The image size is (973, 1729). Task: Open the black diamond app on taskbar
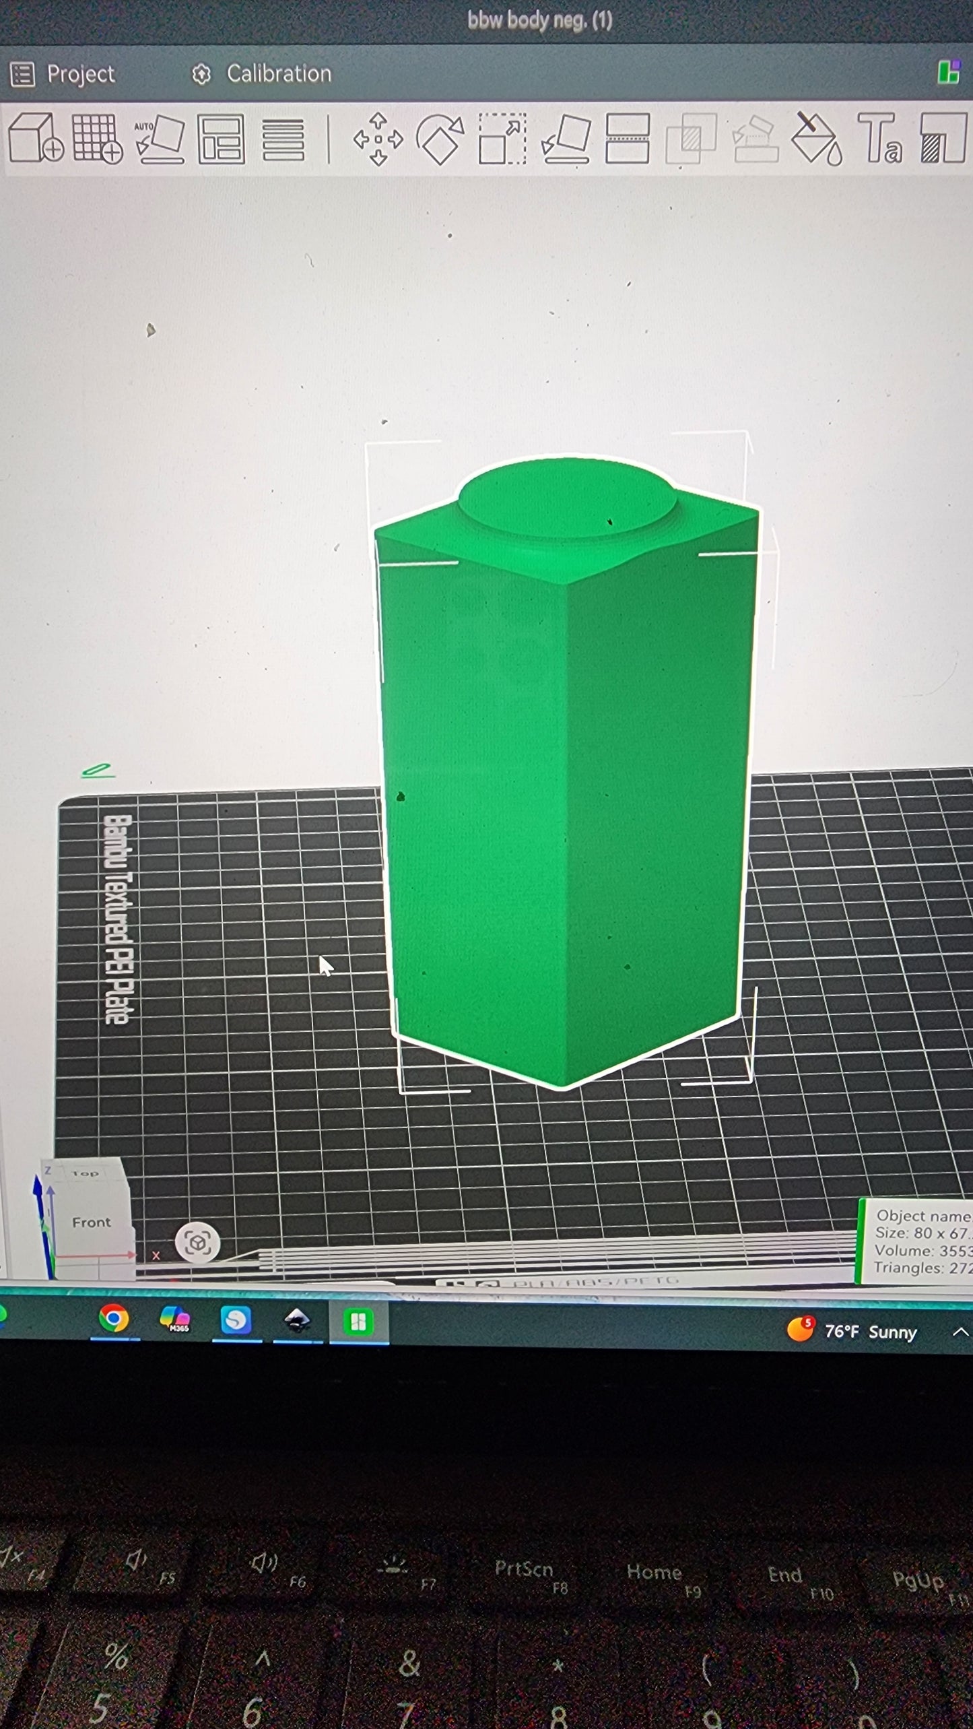coord(297,1322)
